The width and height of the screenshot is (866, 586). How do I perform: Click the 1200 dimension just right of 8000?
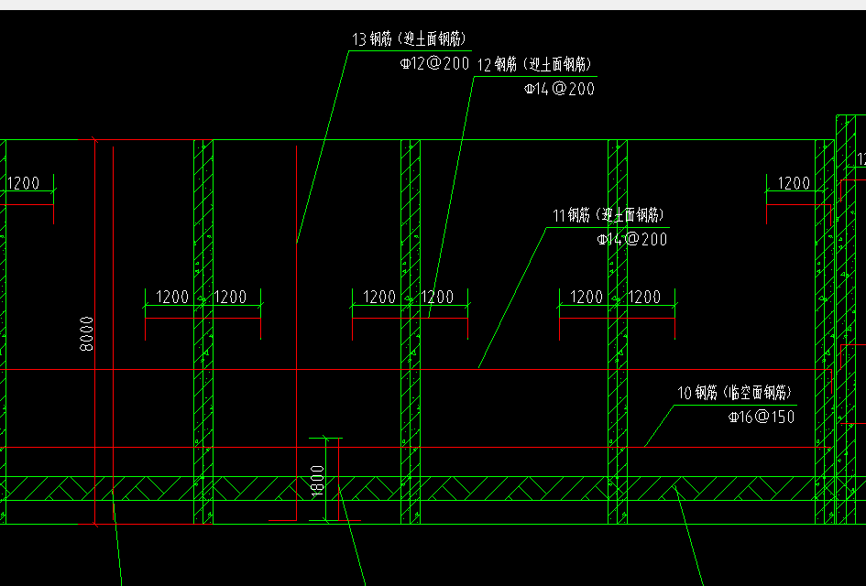click(x=172, y=297)
